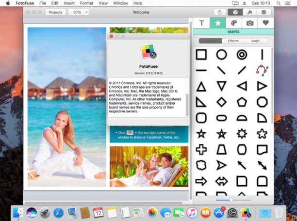
Task: Select the 3D cube library toolbar button
Action: (235, 12)
